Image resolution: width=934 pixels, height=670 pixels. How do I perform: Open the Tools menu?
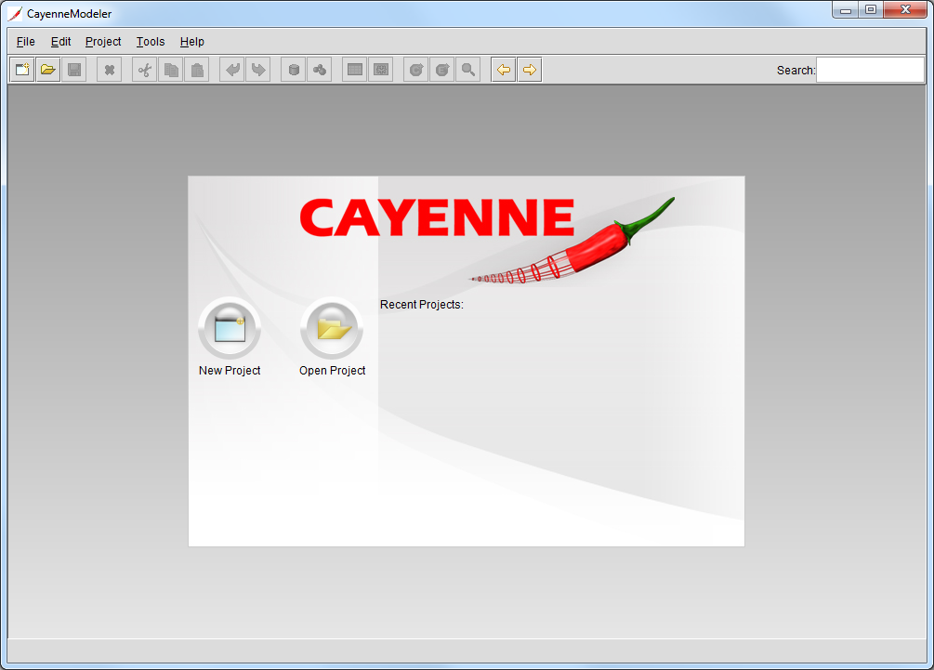[151, 42]
